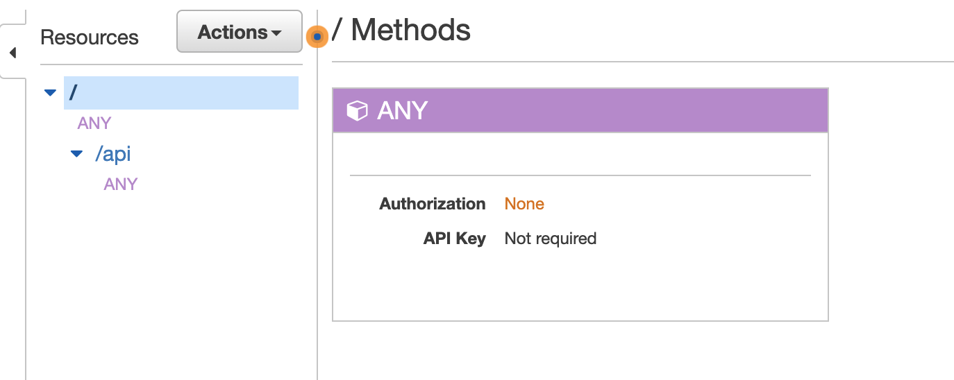Click the "/ Methods" page heading
The image size is (954, 380).
[x=401, y=31]
